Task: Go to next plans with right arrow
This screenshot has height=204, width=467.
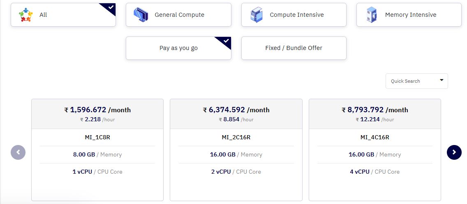Action: click(454, 152)
